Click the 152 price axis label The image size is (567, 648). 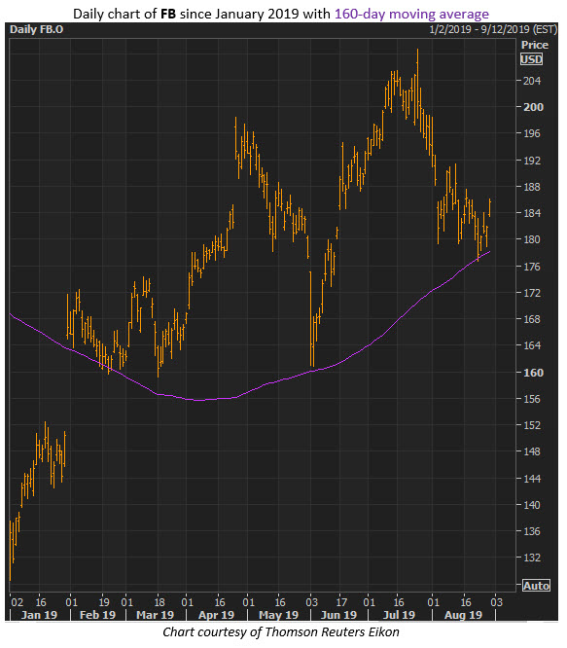point(531,425)
